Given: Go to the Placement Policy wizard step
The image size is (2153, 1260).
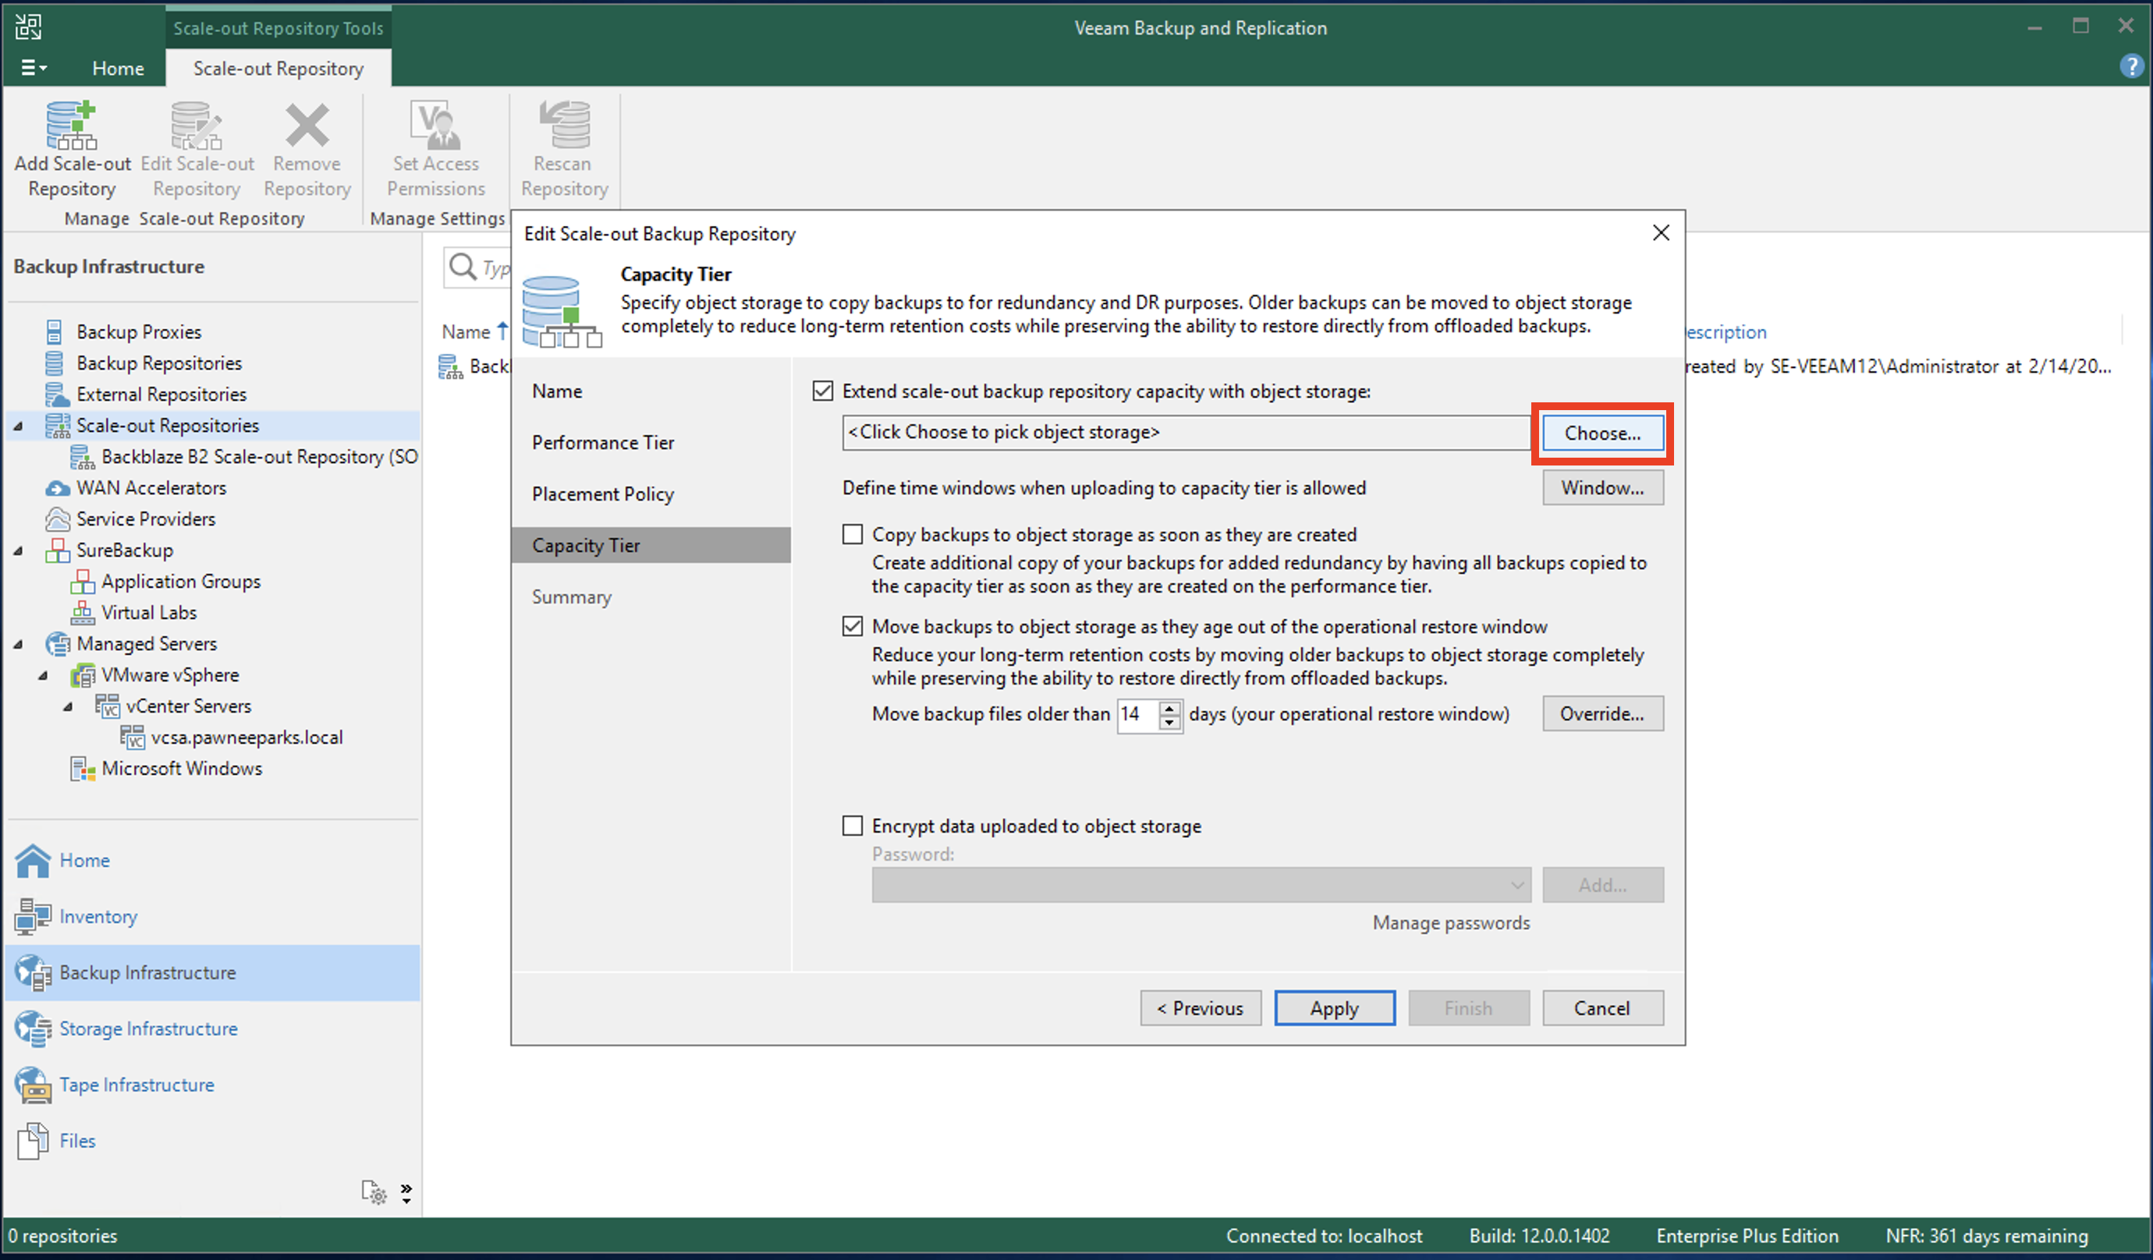Looking at the screenshot, I should tap(603, 494).
